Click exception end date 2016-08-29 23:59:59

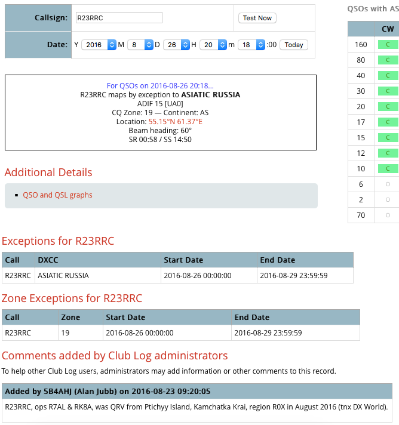pyautogui.click(x=305, y=276)
